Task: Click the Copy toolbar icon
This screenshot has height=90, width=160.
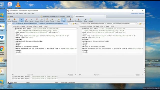Action: click(59, 20)
